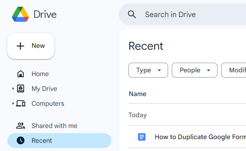
Task: Open the Modified filter dropdown
Action: [234, 70]
